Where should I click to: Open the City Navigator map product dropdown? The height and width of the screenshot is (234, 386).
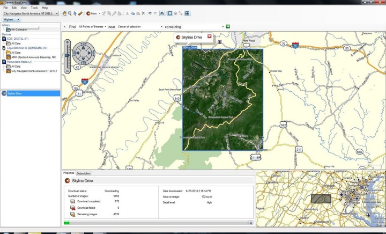click(x=57, y=13)
